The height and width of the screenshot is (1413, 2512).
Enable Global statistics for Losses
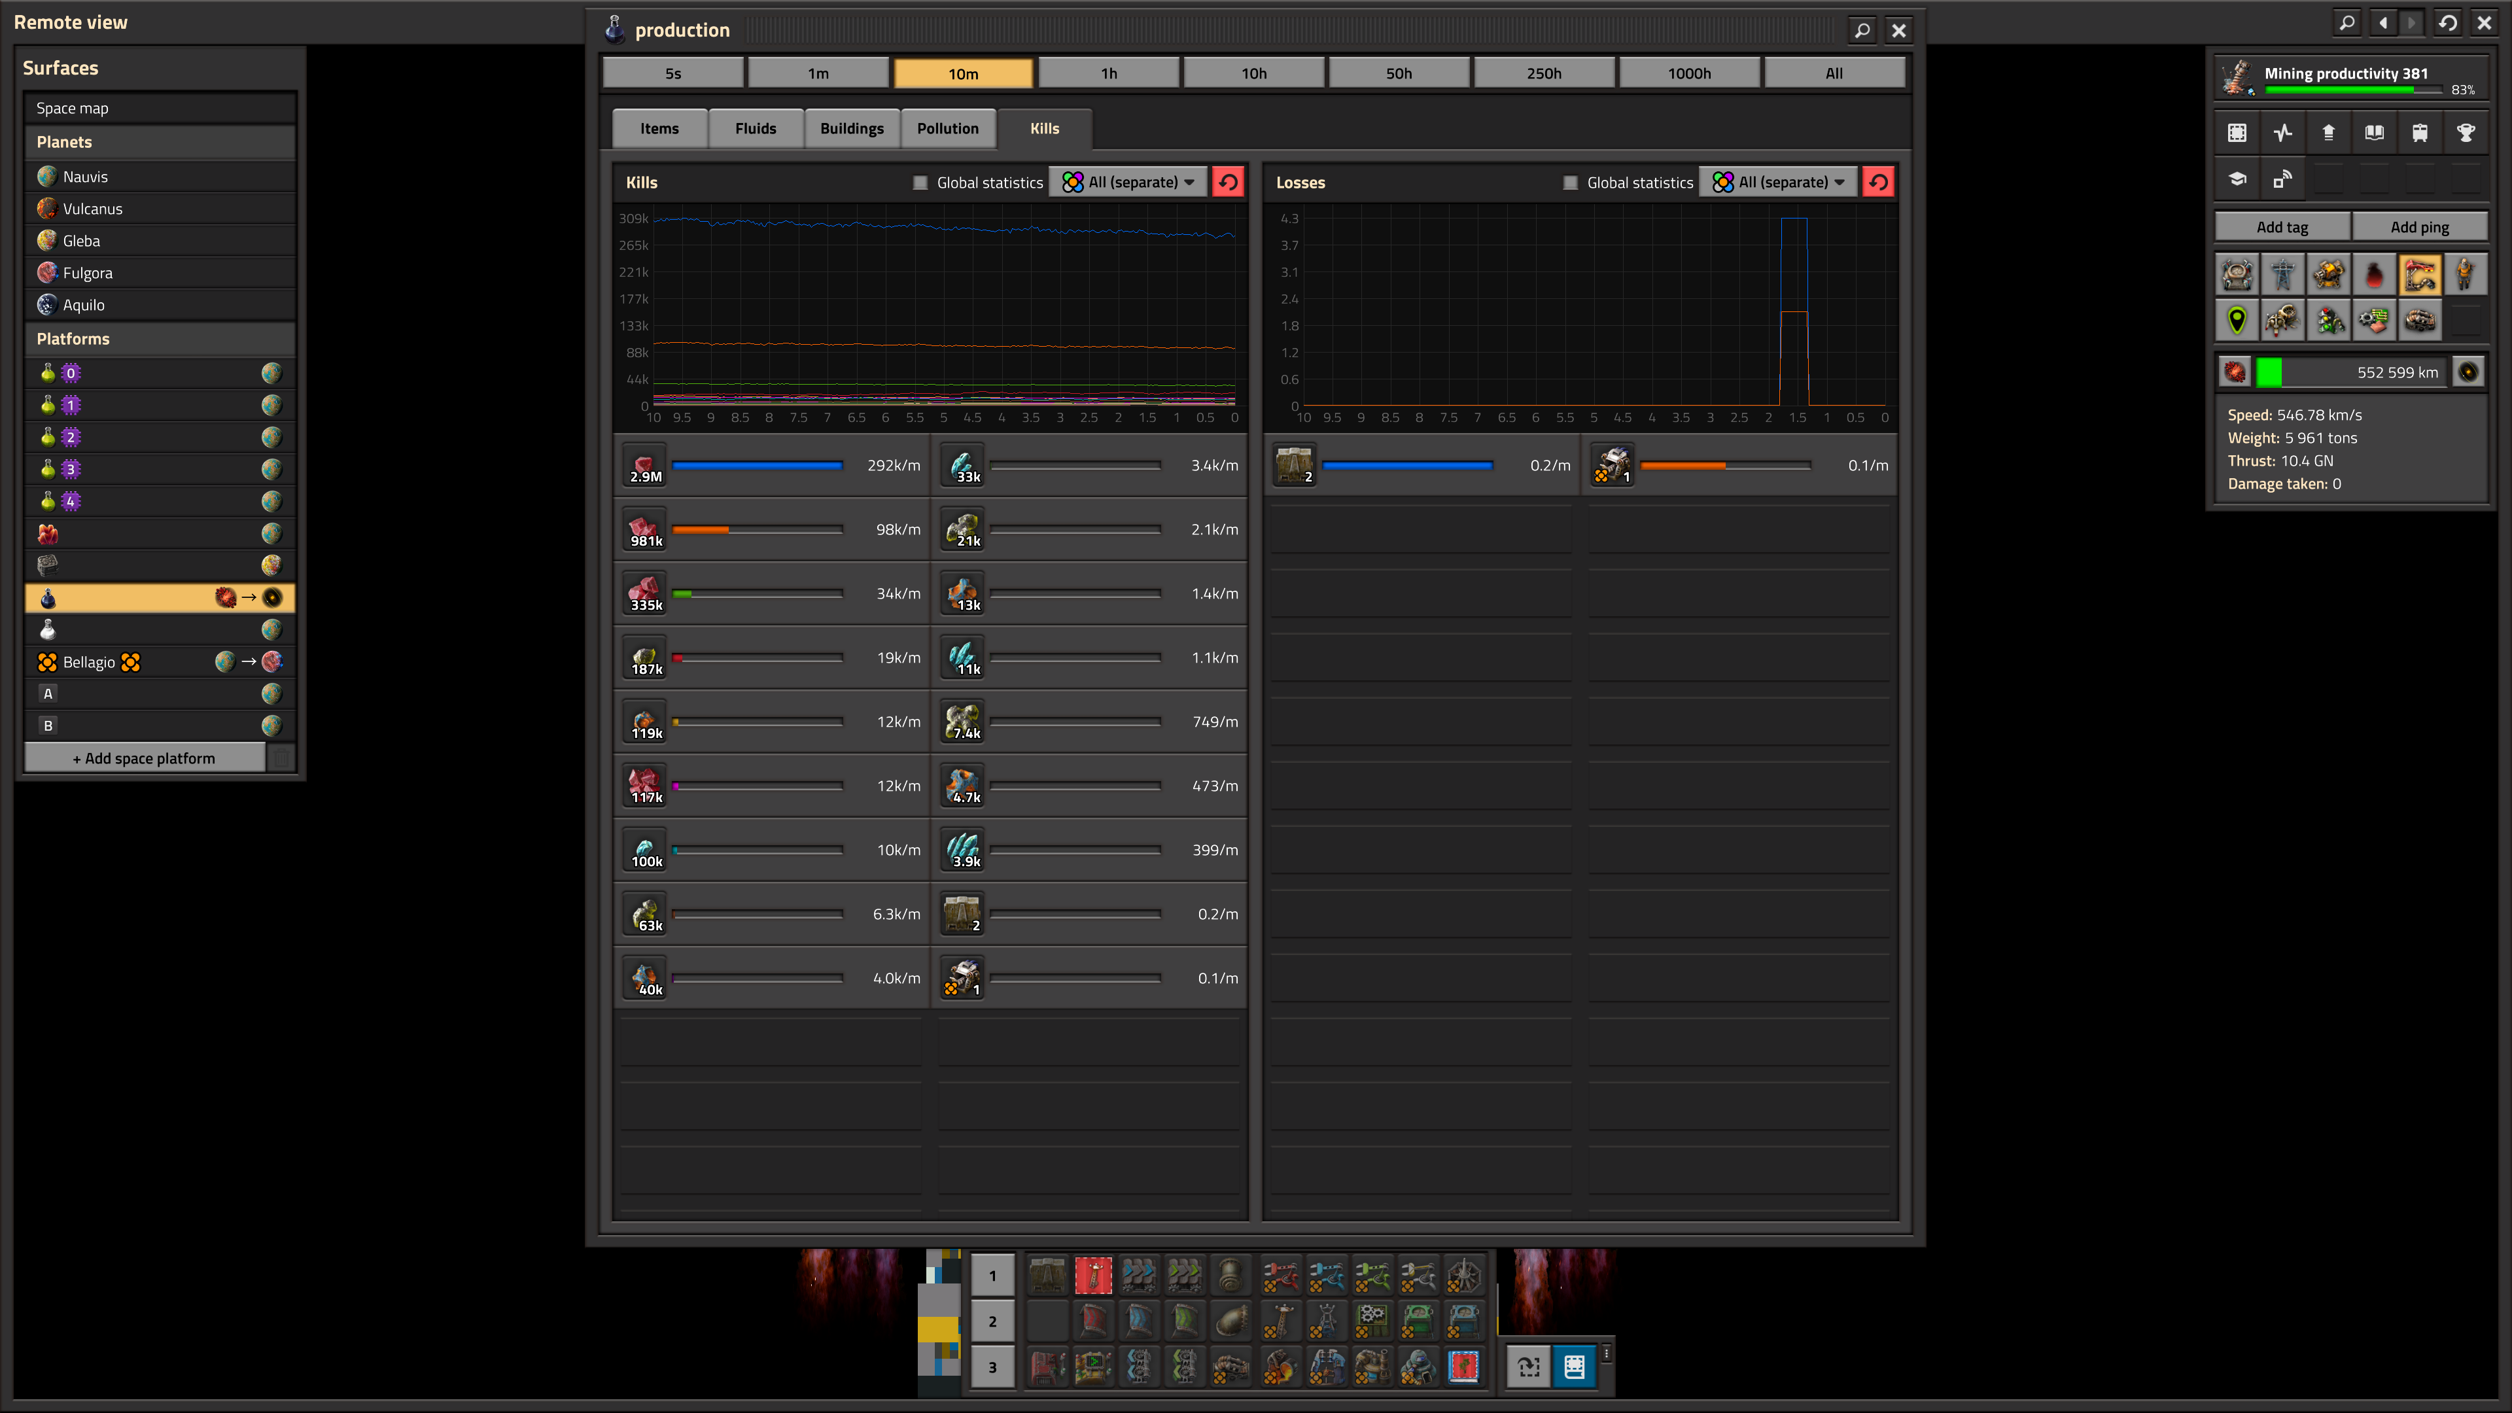point(1570,183)
